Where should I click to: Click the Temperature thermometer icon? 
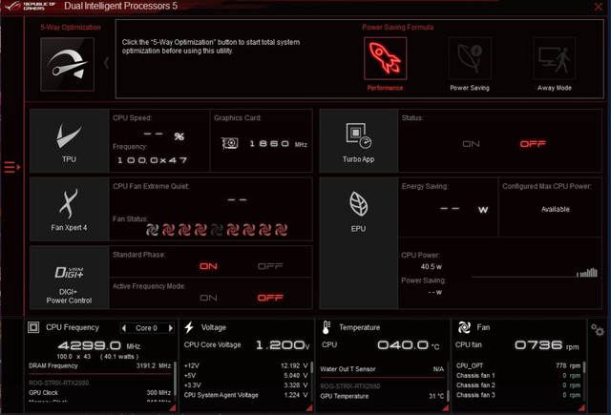click(x=327, y=327)
